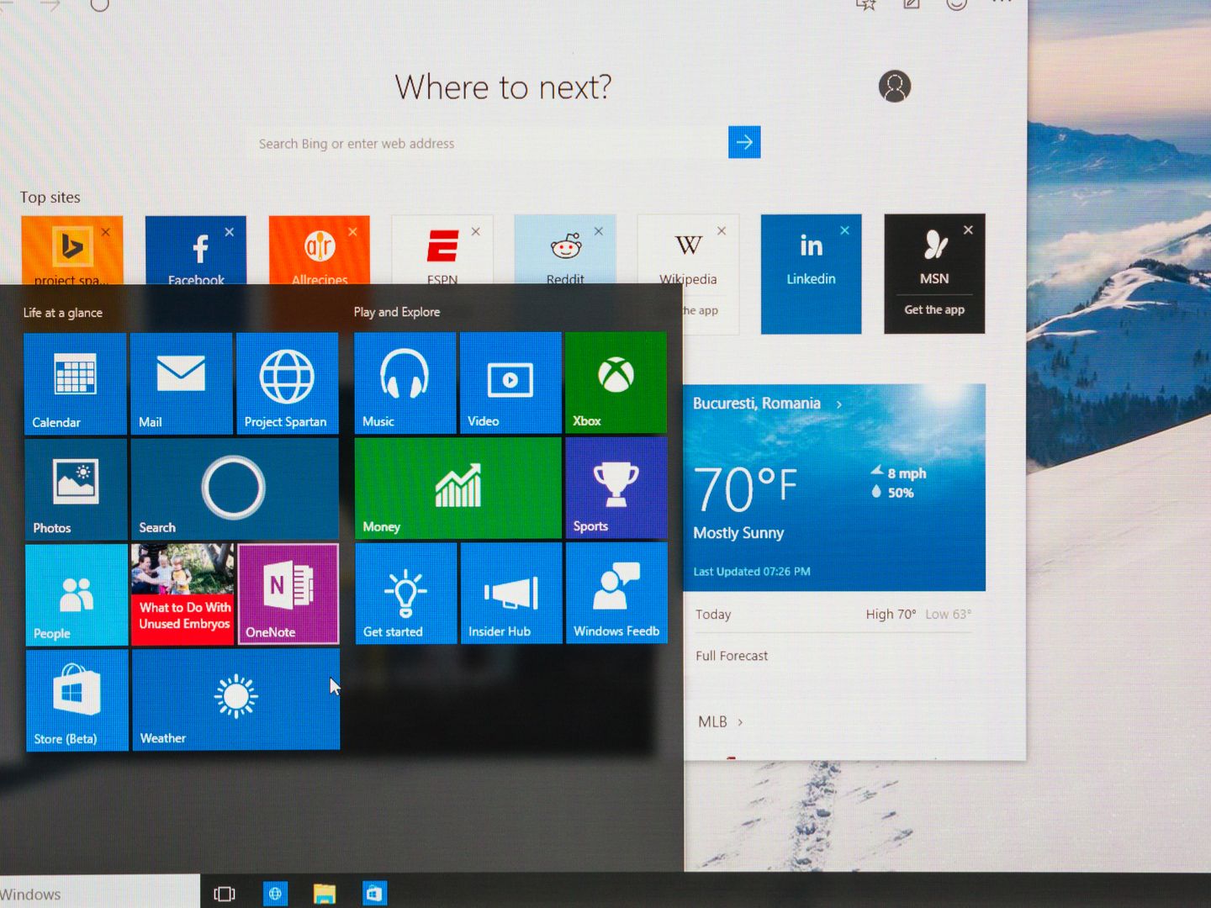
Task: Remove the Allrecipes tile with its X
Action: coord(353,232)
